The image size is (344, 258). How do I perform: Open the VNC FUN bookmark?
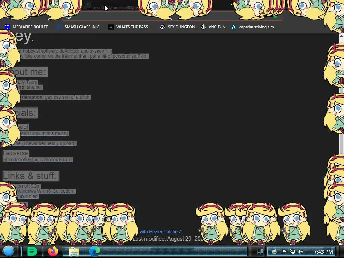pos(213,27)
